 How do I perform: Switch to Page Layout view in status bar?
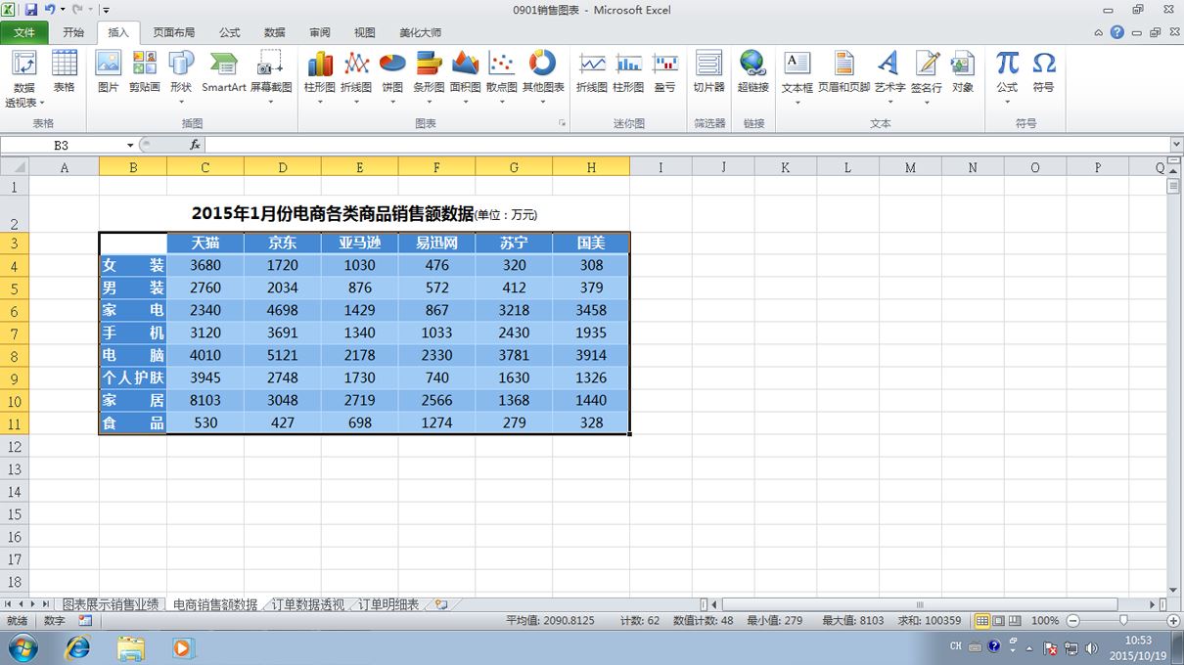[999, 620]
